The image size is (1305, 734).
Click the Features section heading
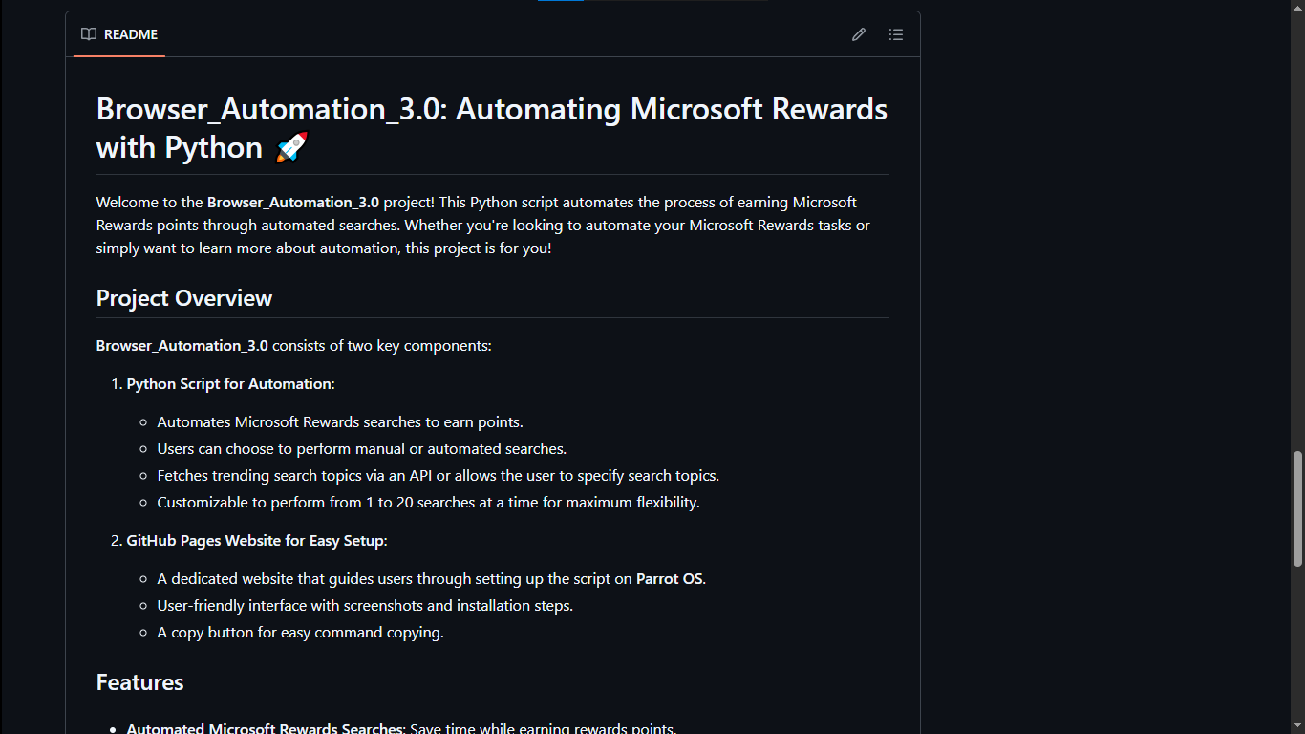[139, 681]
